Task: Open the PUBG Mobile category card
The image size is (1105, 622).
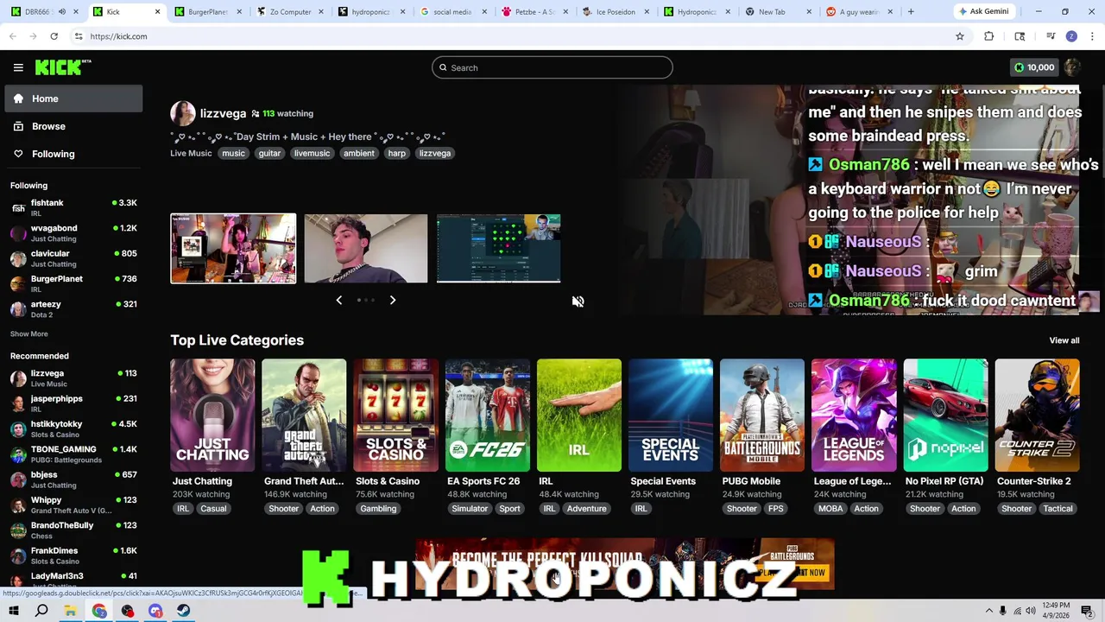Action: pyautogui.click(x=762, y=416)
